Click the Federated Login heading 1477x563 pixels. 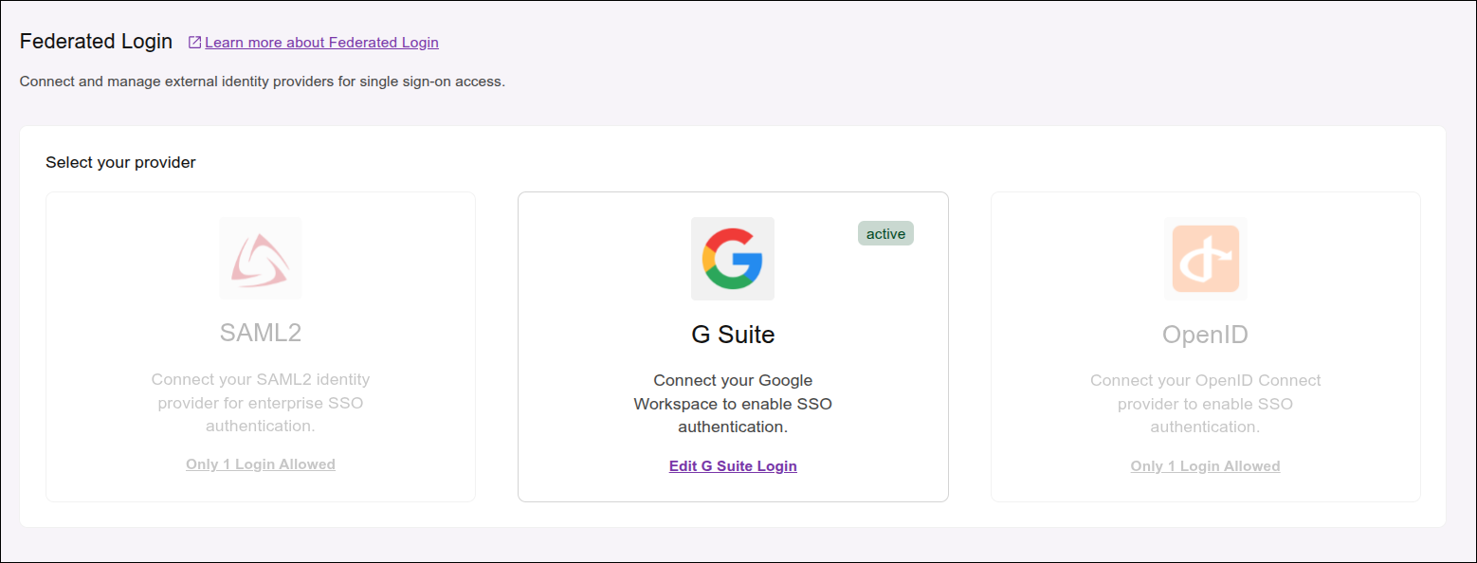95,41
